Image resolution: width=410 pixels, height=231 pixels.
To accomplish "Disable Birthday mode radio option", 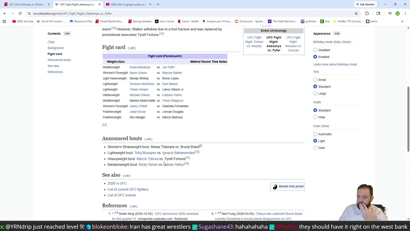I will (315, 50).
